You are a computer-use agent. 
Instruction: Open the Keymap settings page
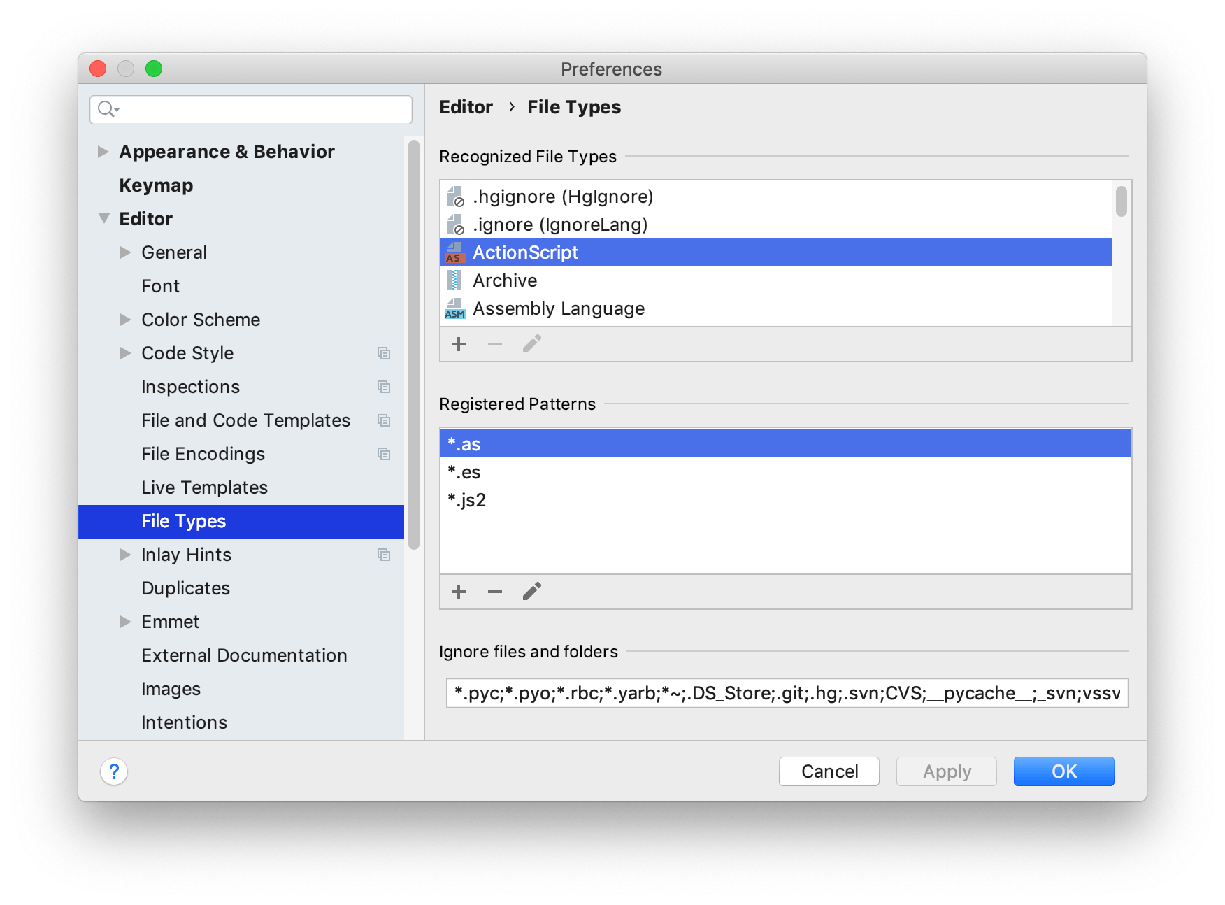tap(241, 185)
